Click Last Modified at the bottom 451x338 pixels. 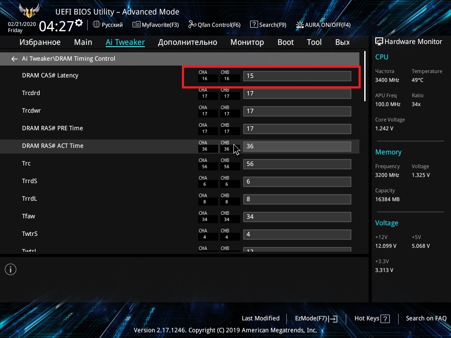(261, 319)
